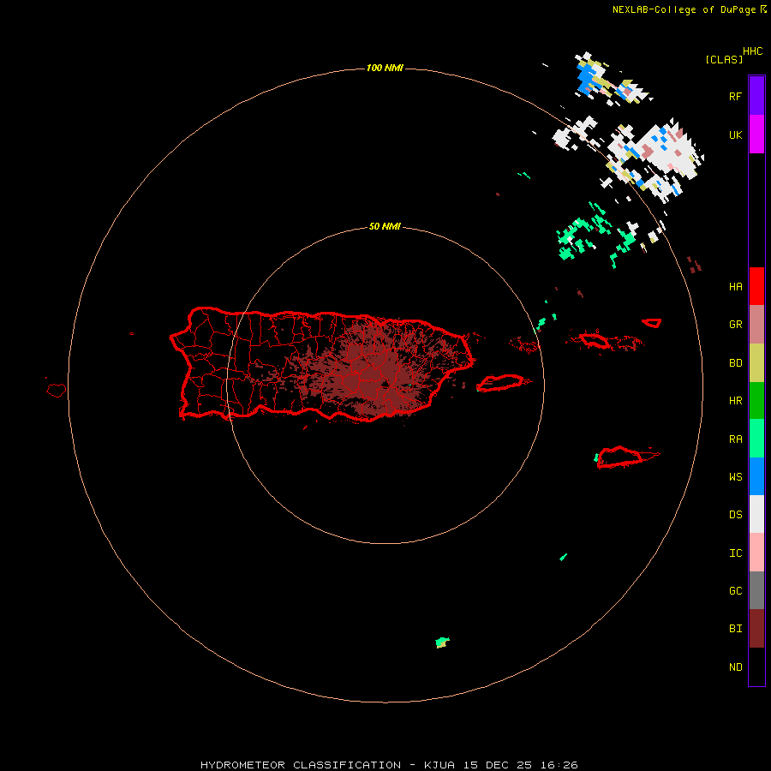Click the BD yellow legend swatch
This screenshot has width=771, height=771.
coord(756,362)
